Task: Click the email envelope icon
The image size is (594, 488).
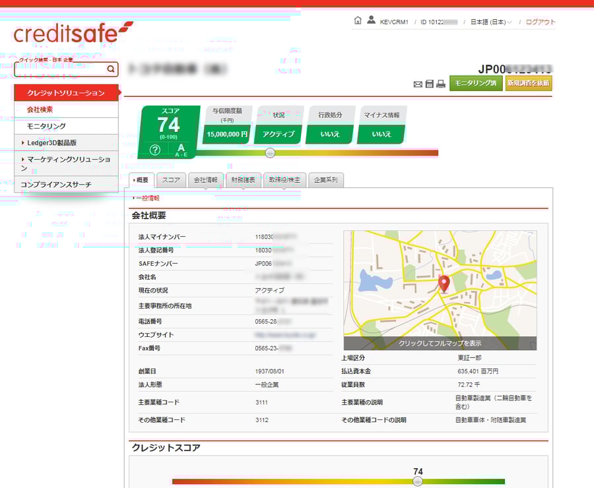Action: pyautogui.click(x=418, y=84)
